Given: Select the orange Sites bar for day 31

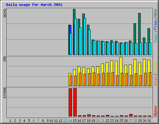Looking at the screenshot, I should click(x=150, y=79).
